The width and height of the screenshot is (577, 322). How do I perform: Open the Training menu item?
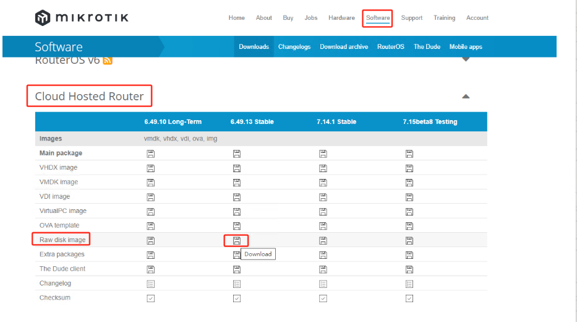444,18
